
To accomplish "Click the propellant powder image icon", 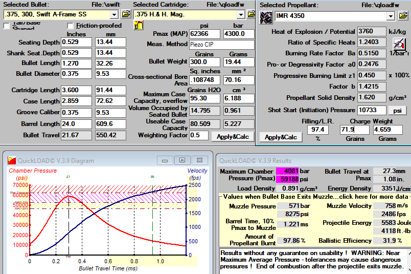I will [x=266, y=17].
